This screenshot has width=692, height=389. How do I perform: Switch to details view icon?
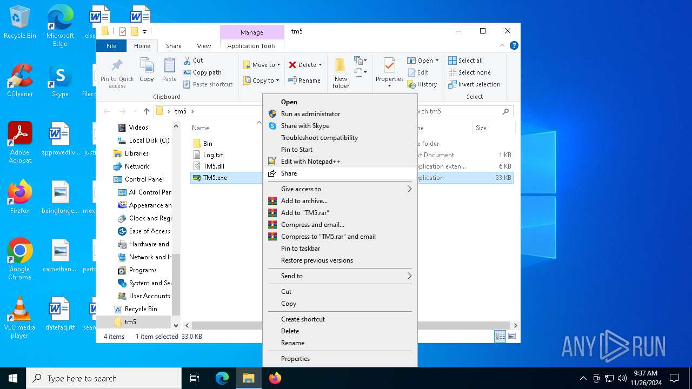[x=500, y=337]
